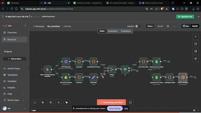Screen dimensions: 201x113
Task: Open the If node
Action: click(125, 69)
